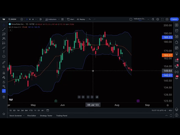
Task: Expand the time interval dropdown arrow
Action: (x=36, y=19)
